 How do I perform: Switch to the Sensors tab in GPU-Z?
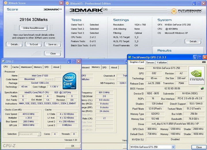tap(150, 62)
